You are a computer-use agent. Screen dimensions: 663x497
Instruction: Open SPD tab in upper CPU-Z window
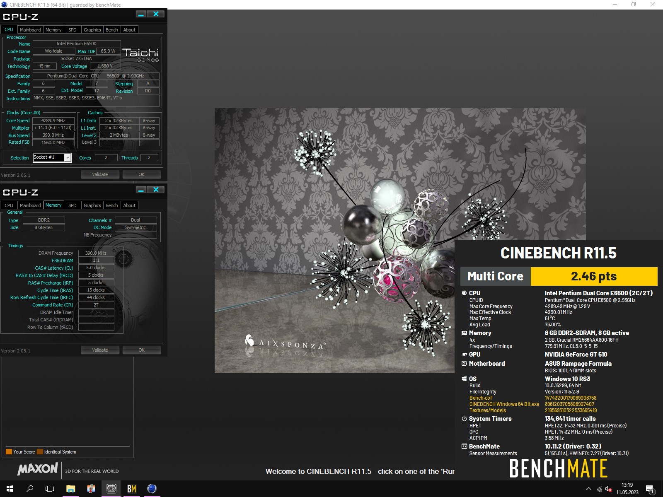coord(73,30)
